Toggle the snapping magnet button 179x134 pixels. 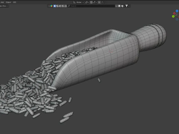click(x=91, y=2)
